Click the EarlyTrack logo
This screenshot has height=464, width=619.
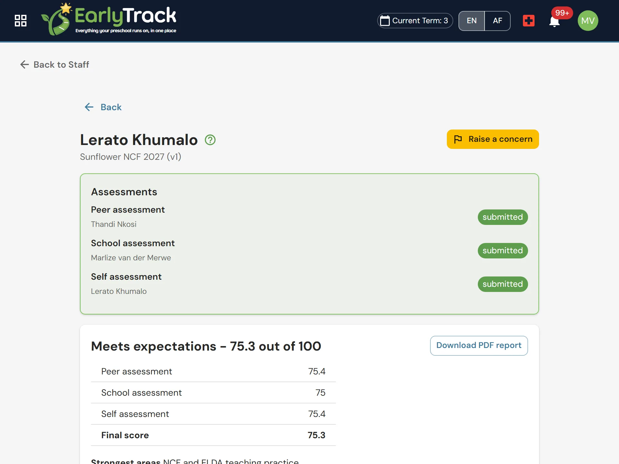pyautogui.click(x=109, y=19)
